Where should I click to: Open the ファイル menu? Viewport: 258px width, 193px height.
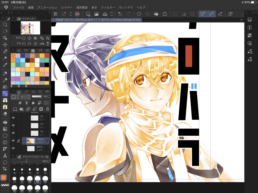(19, 7)
